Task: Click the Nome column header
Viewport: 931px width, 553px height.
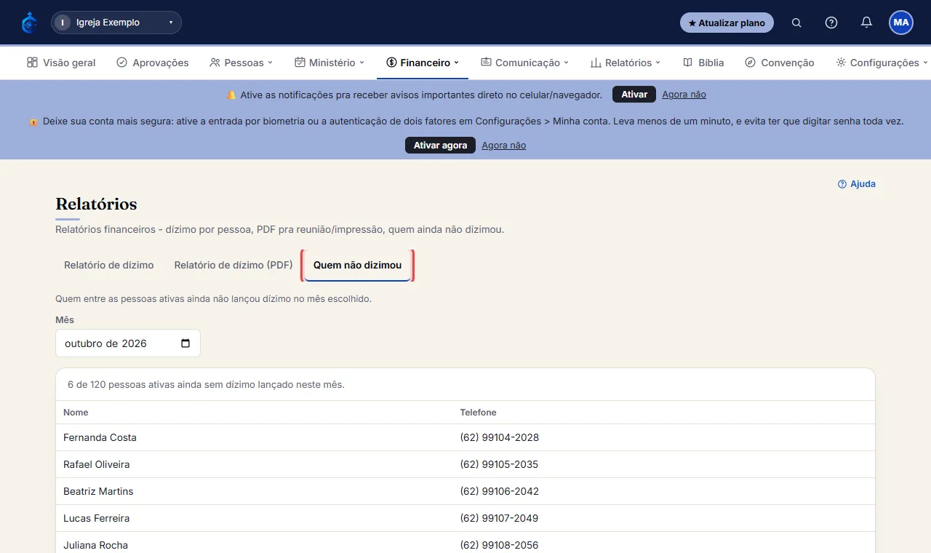Action: 76,413
